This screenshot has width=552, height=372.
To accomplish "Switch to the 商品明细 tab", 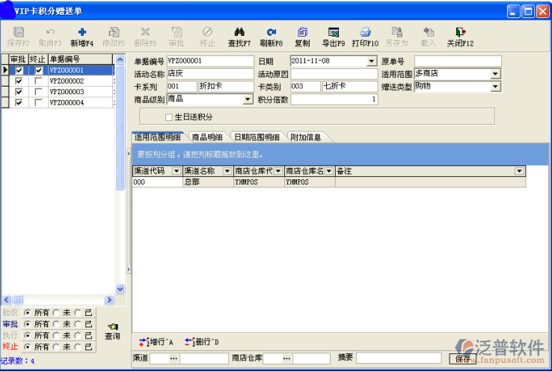I will [206, 137].
